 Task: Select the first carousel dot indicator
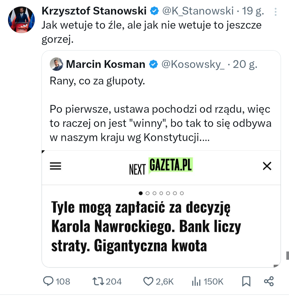point(141,193)
